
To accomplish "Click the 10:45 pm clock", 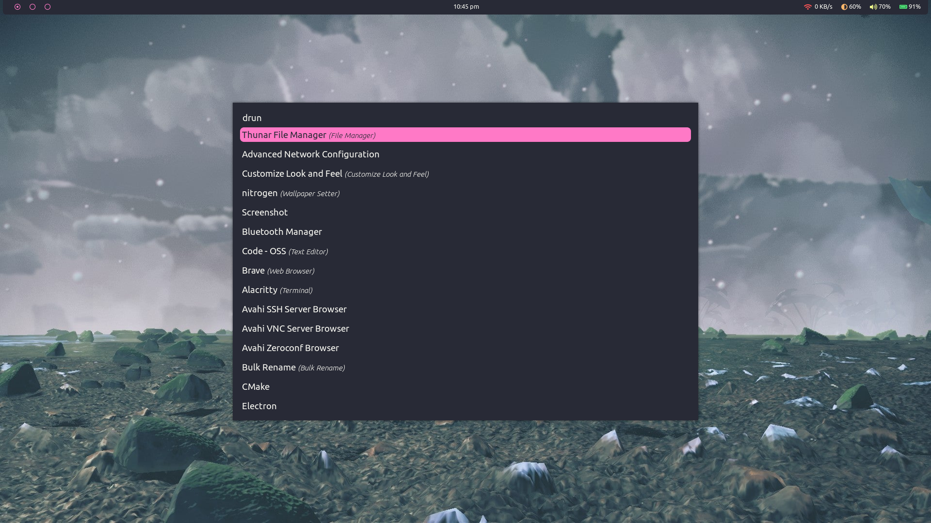I will pos(466,7).
